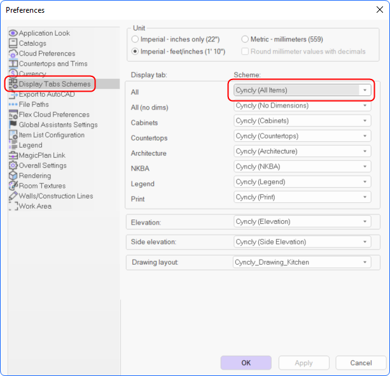Click the Work Area dashed frame icon
The width and height of the screenshot is (390, 376).
(13, 206)
